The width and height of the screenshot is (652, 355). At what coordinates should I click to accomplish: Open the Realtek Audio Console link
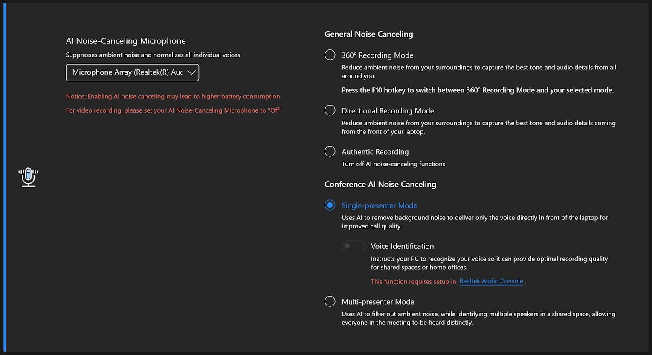click(491, 281)
